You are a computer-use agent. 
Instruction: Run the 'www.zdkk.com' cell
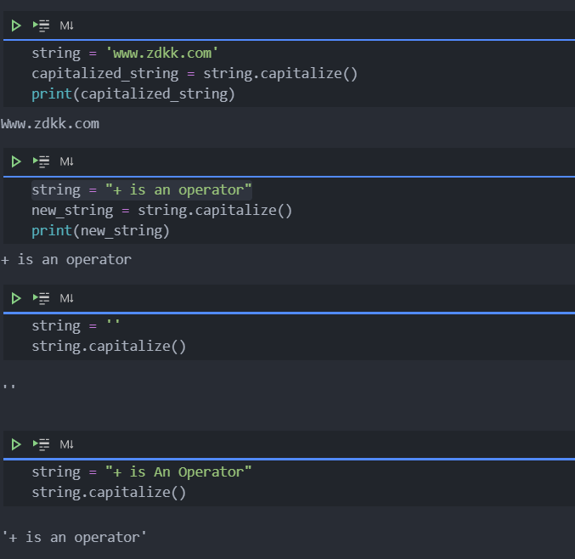coord(16,25)
